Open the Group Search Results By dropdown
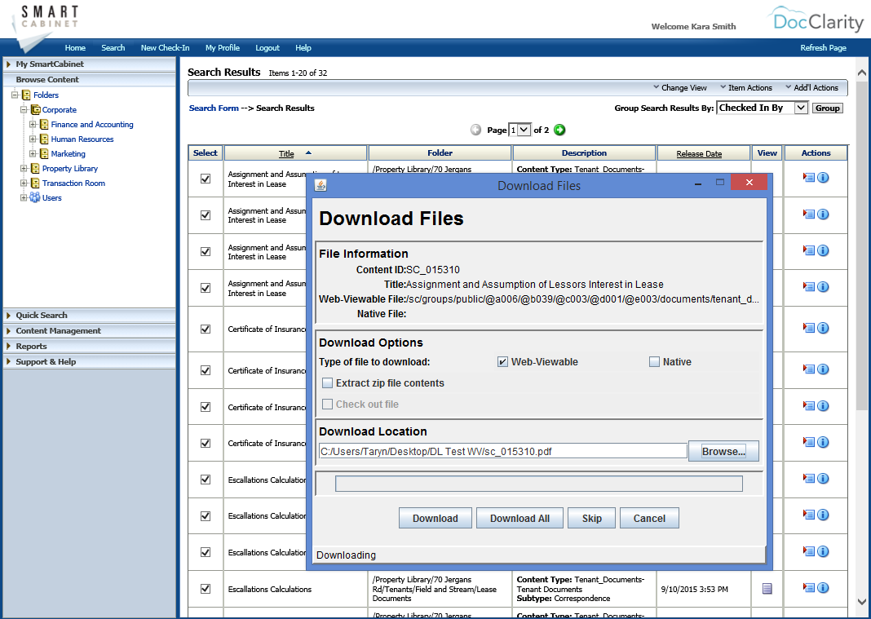Viewport: 871px width, 619px height. [763, 107]
